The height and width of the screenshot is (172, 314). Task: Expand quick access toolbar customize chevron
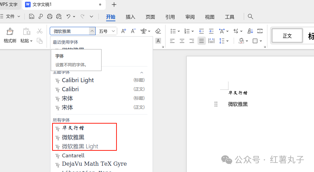[91, 16]
